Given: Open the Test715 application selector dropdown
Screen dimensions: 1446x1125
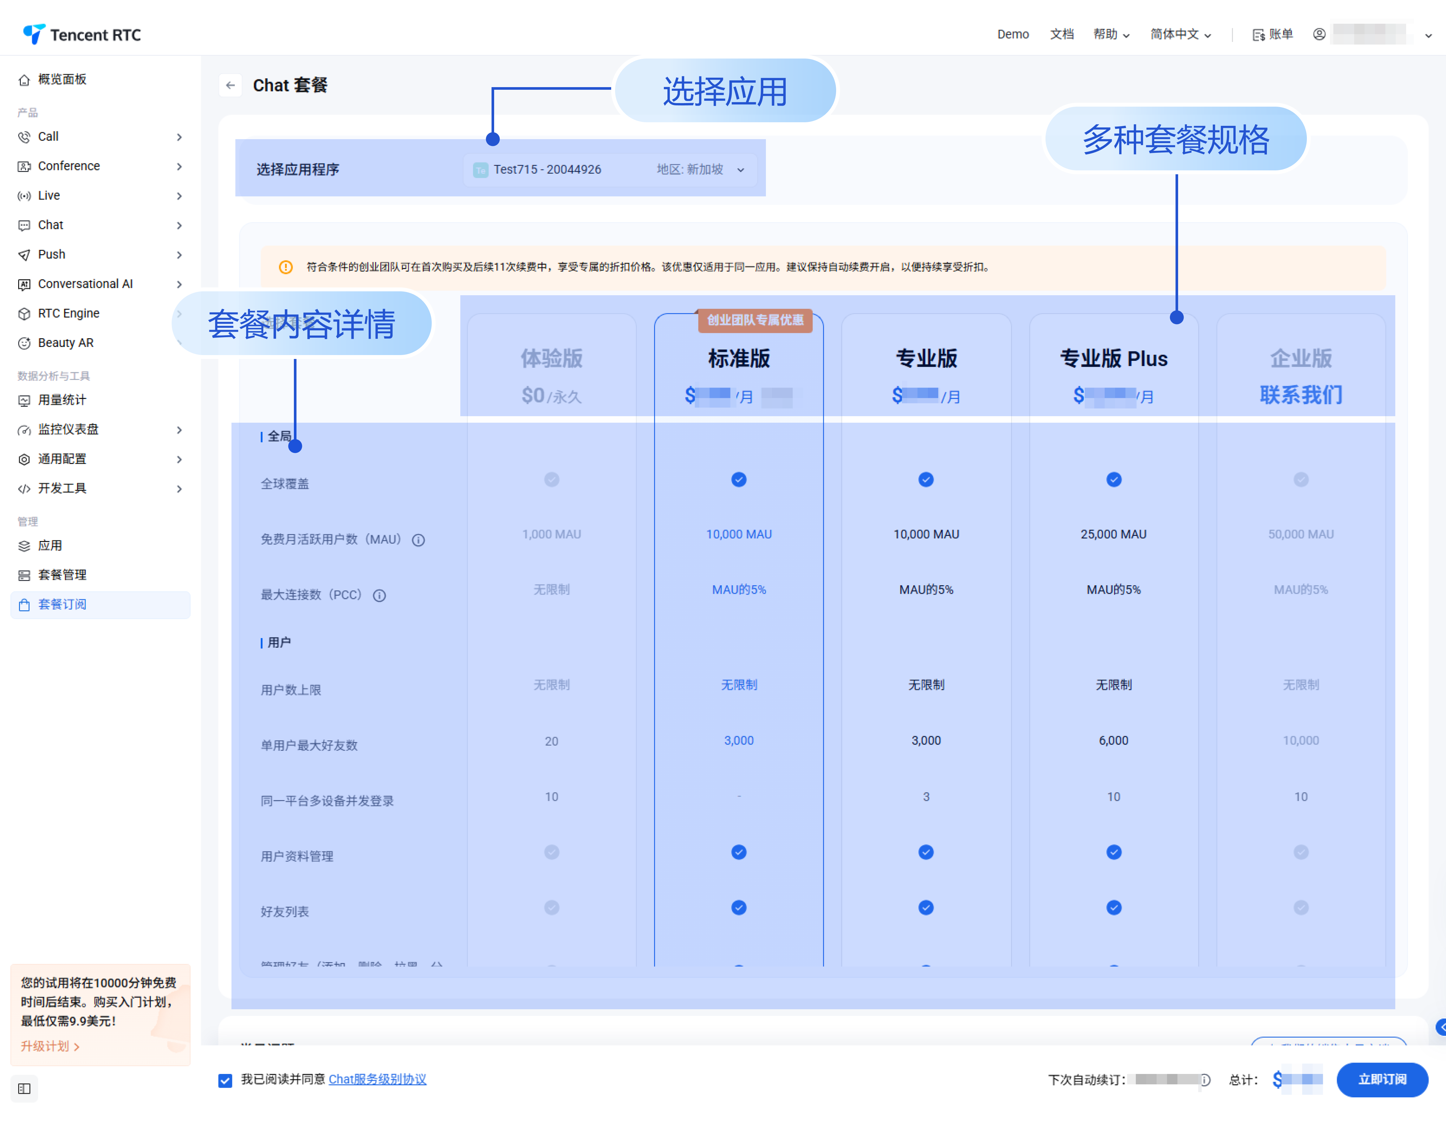Looking at the screenshot, I should coord(609,169).
